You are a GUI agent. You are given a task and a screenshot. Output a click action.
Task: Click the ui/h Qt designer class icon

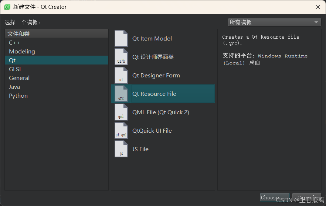121,57
